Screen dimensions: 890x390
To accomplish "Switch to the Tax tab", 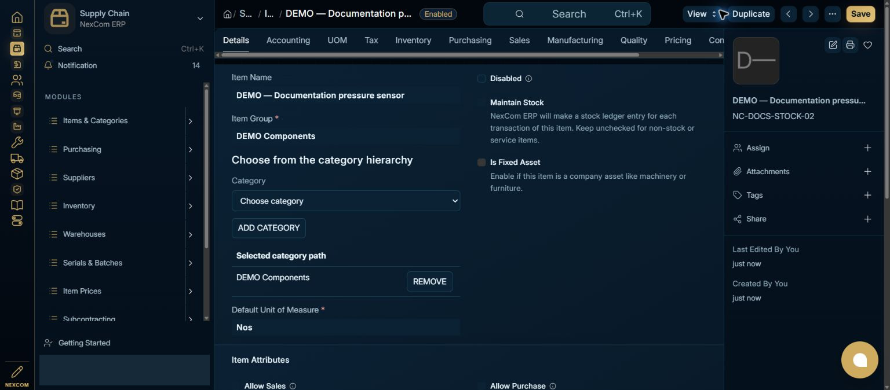I will [371, 40].
